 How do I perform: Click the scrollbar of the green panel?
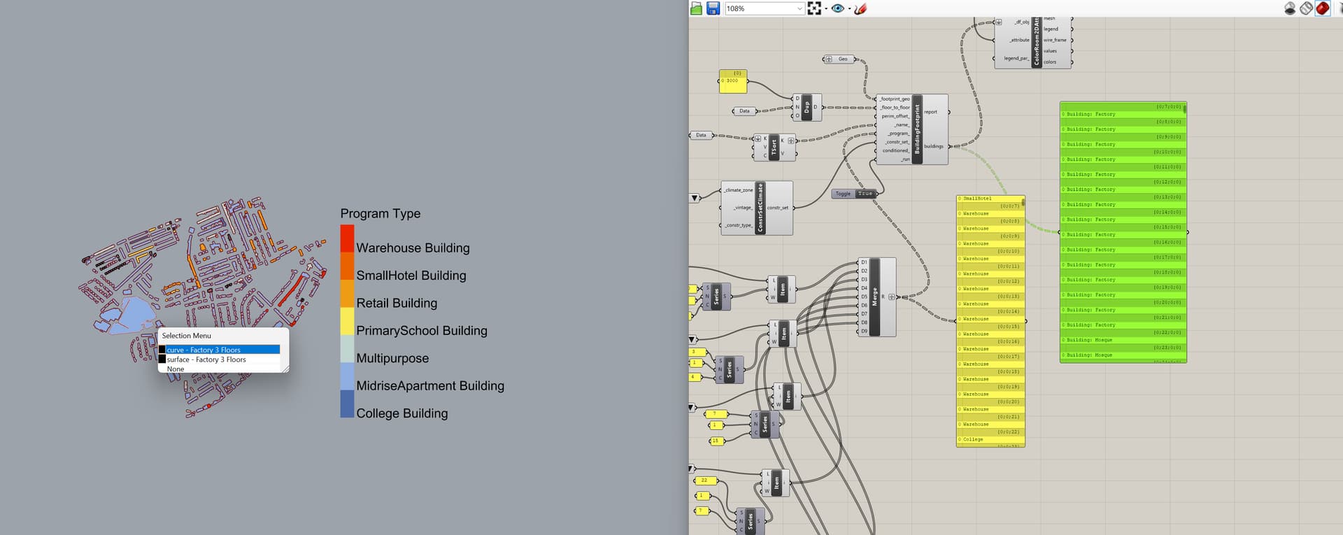click(x=1185, y=109)
